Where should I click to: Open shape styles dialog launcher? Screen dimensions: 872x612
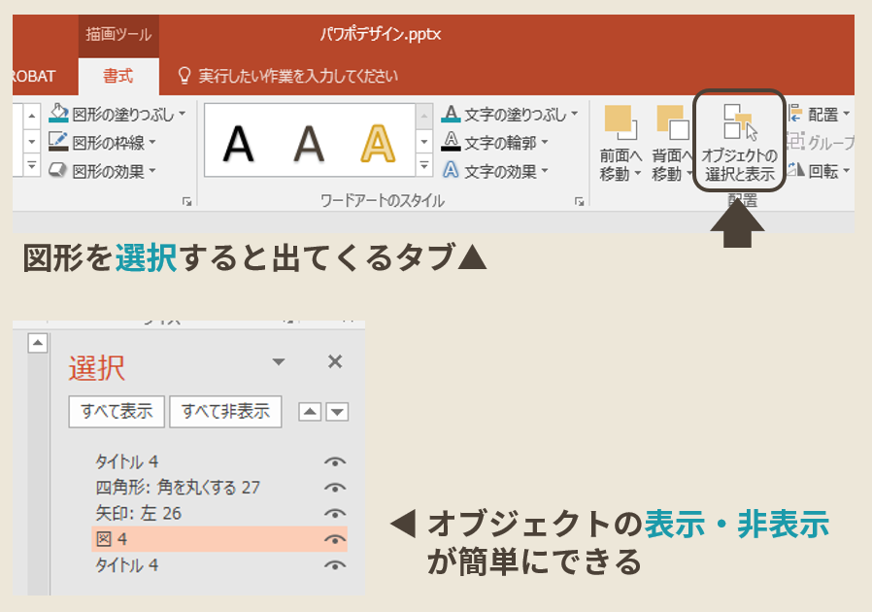pos(186,201)
